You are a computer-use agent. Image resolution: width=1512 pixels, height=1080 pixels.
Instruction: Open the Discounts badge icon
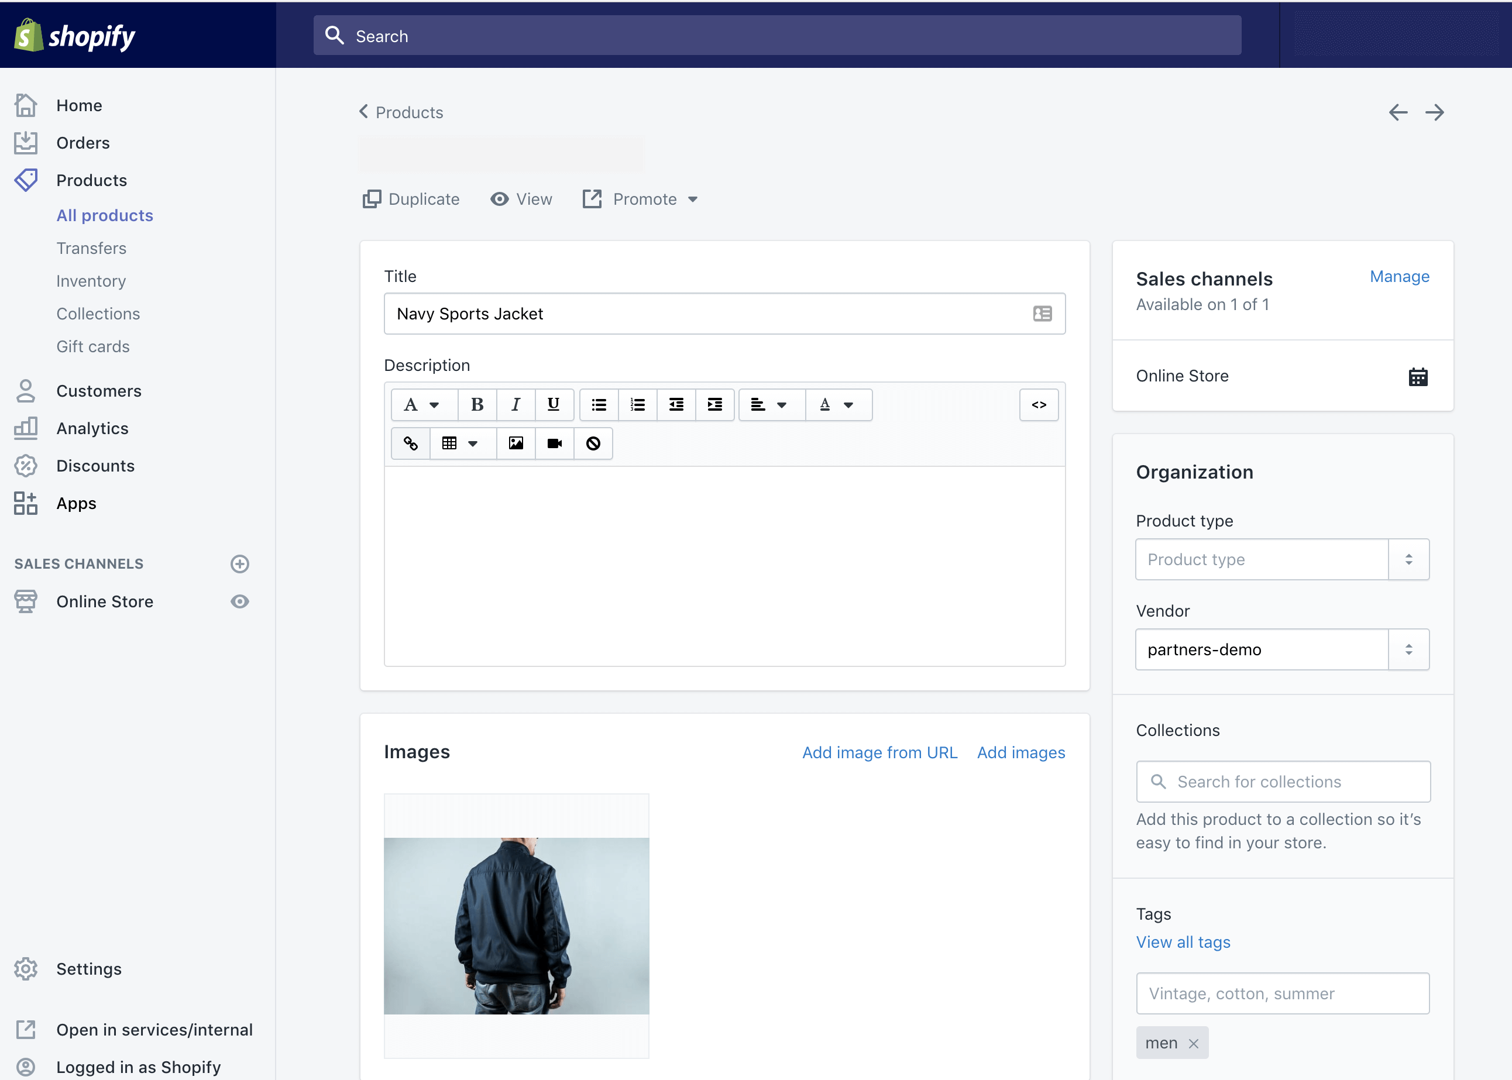(26, 466)
